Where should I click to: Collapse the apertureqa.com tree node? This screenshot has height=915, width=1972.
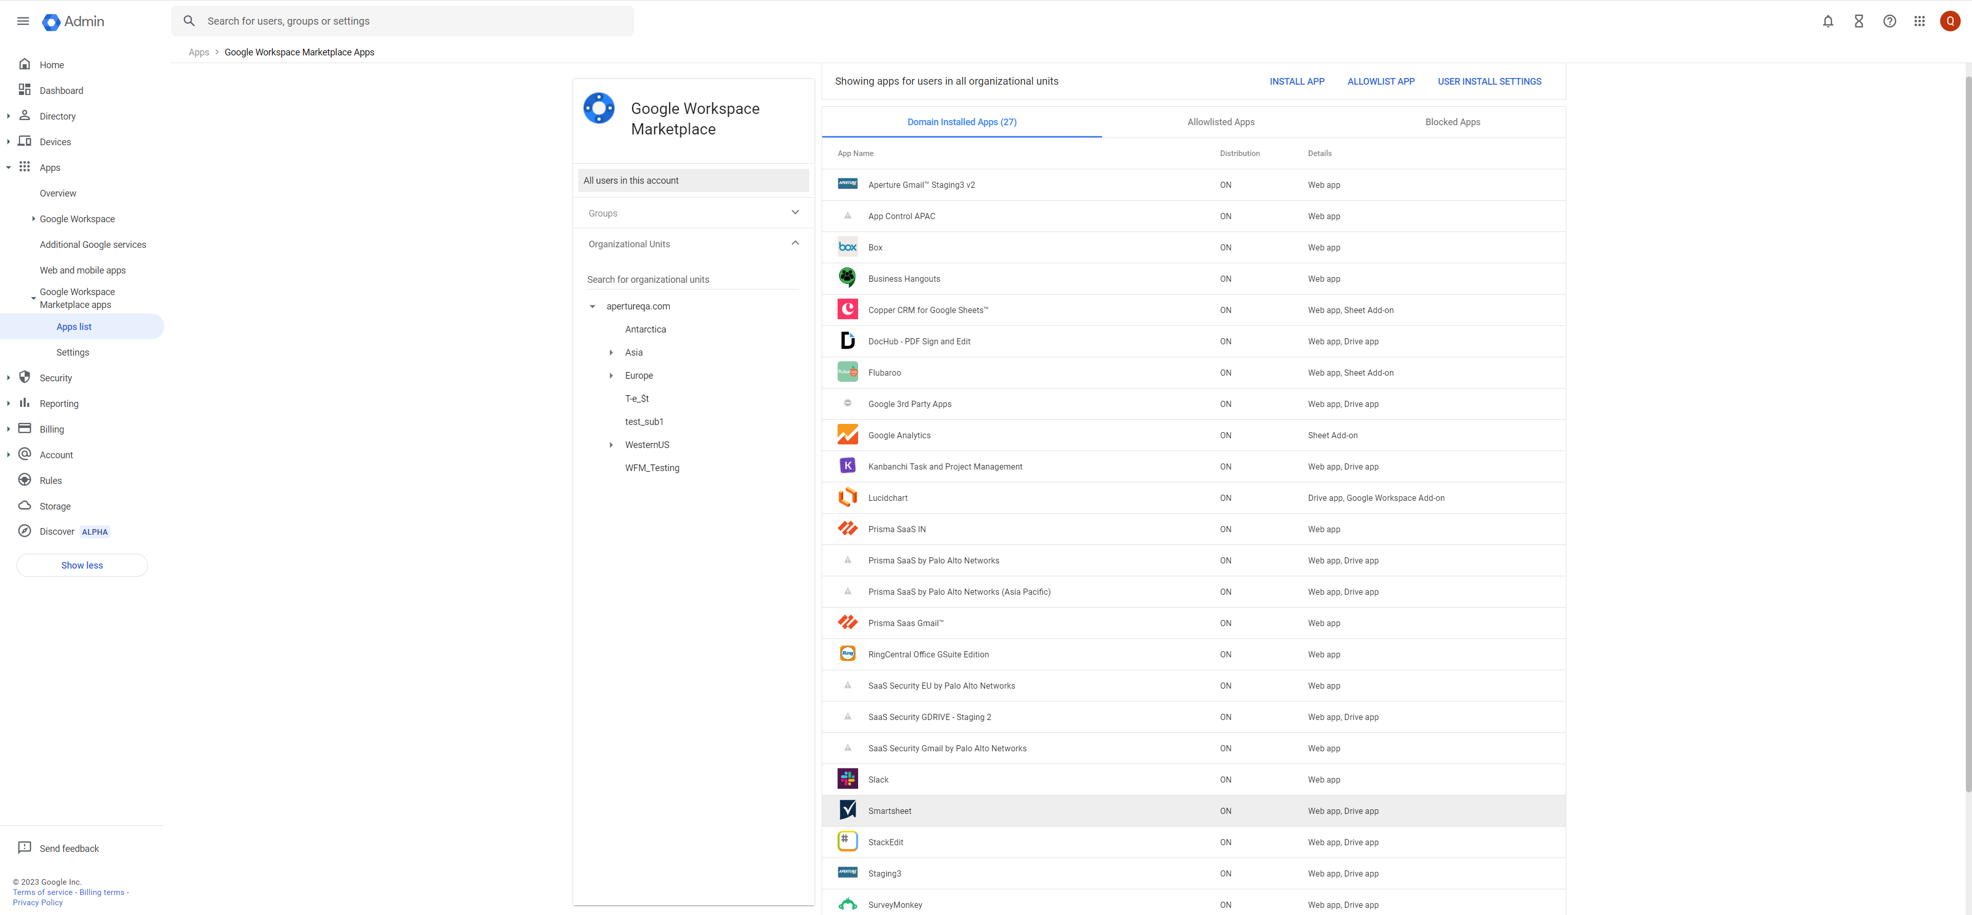click(x=592, y=306)
